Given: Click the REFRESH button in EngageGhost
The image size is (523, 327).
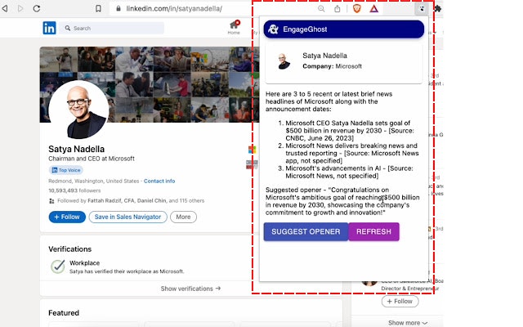Looking at the screenshot, I should (373, 231).
